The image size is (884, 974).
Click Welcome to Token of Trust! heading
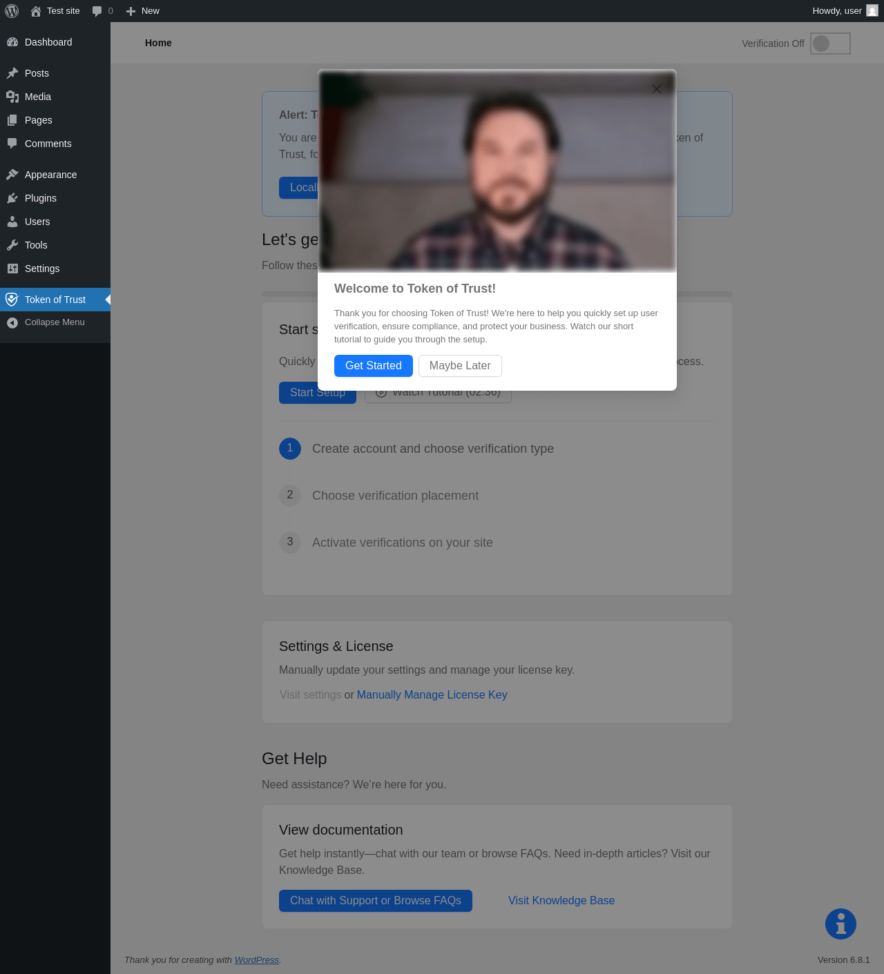(415, 289)
